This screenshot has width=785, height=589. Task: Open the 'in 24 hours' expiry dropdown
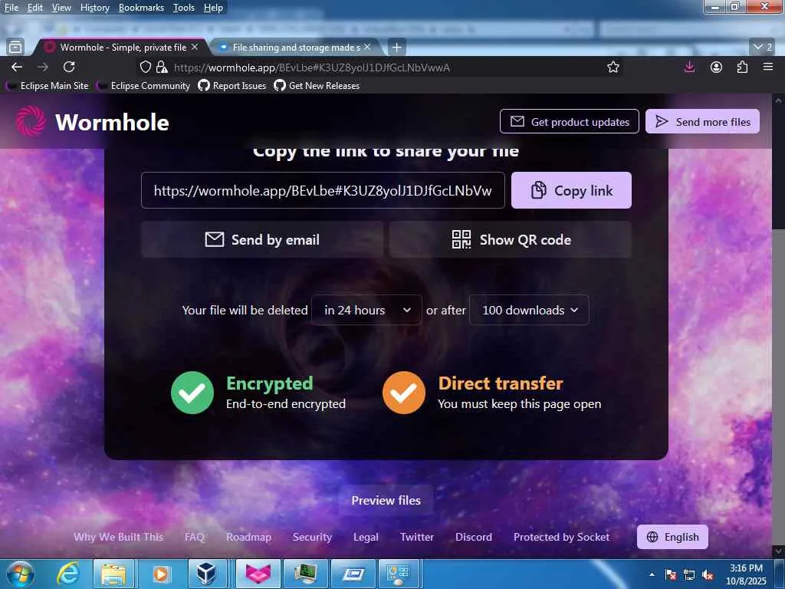(366, 310)
